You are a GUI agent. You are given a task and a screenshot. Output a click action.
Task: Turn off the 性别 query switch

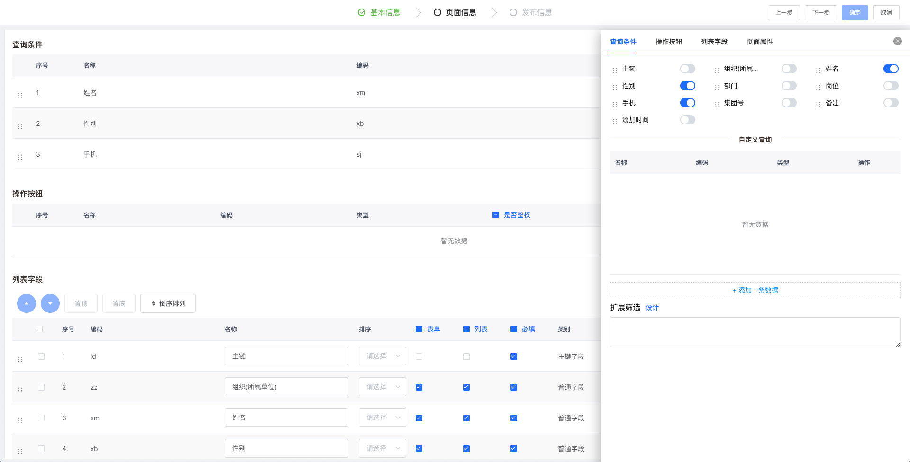pos(688,86)
